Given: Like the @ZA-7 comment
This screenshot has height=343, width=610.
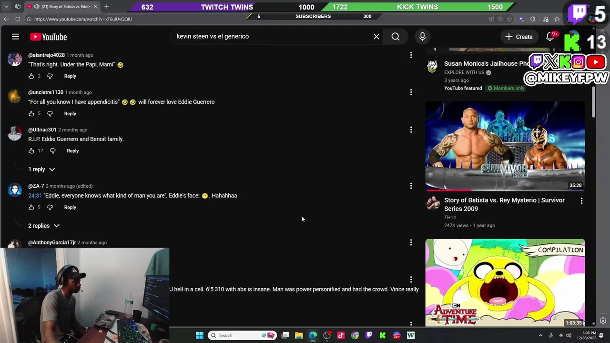Looking at the screenshot, I should click(31, 207).
